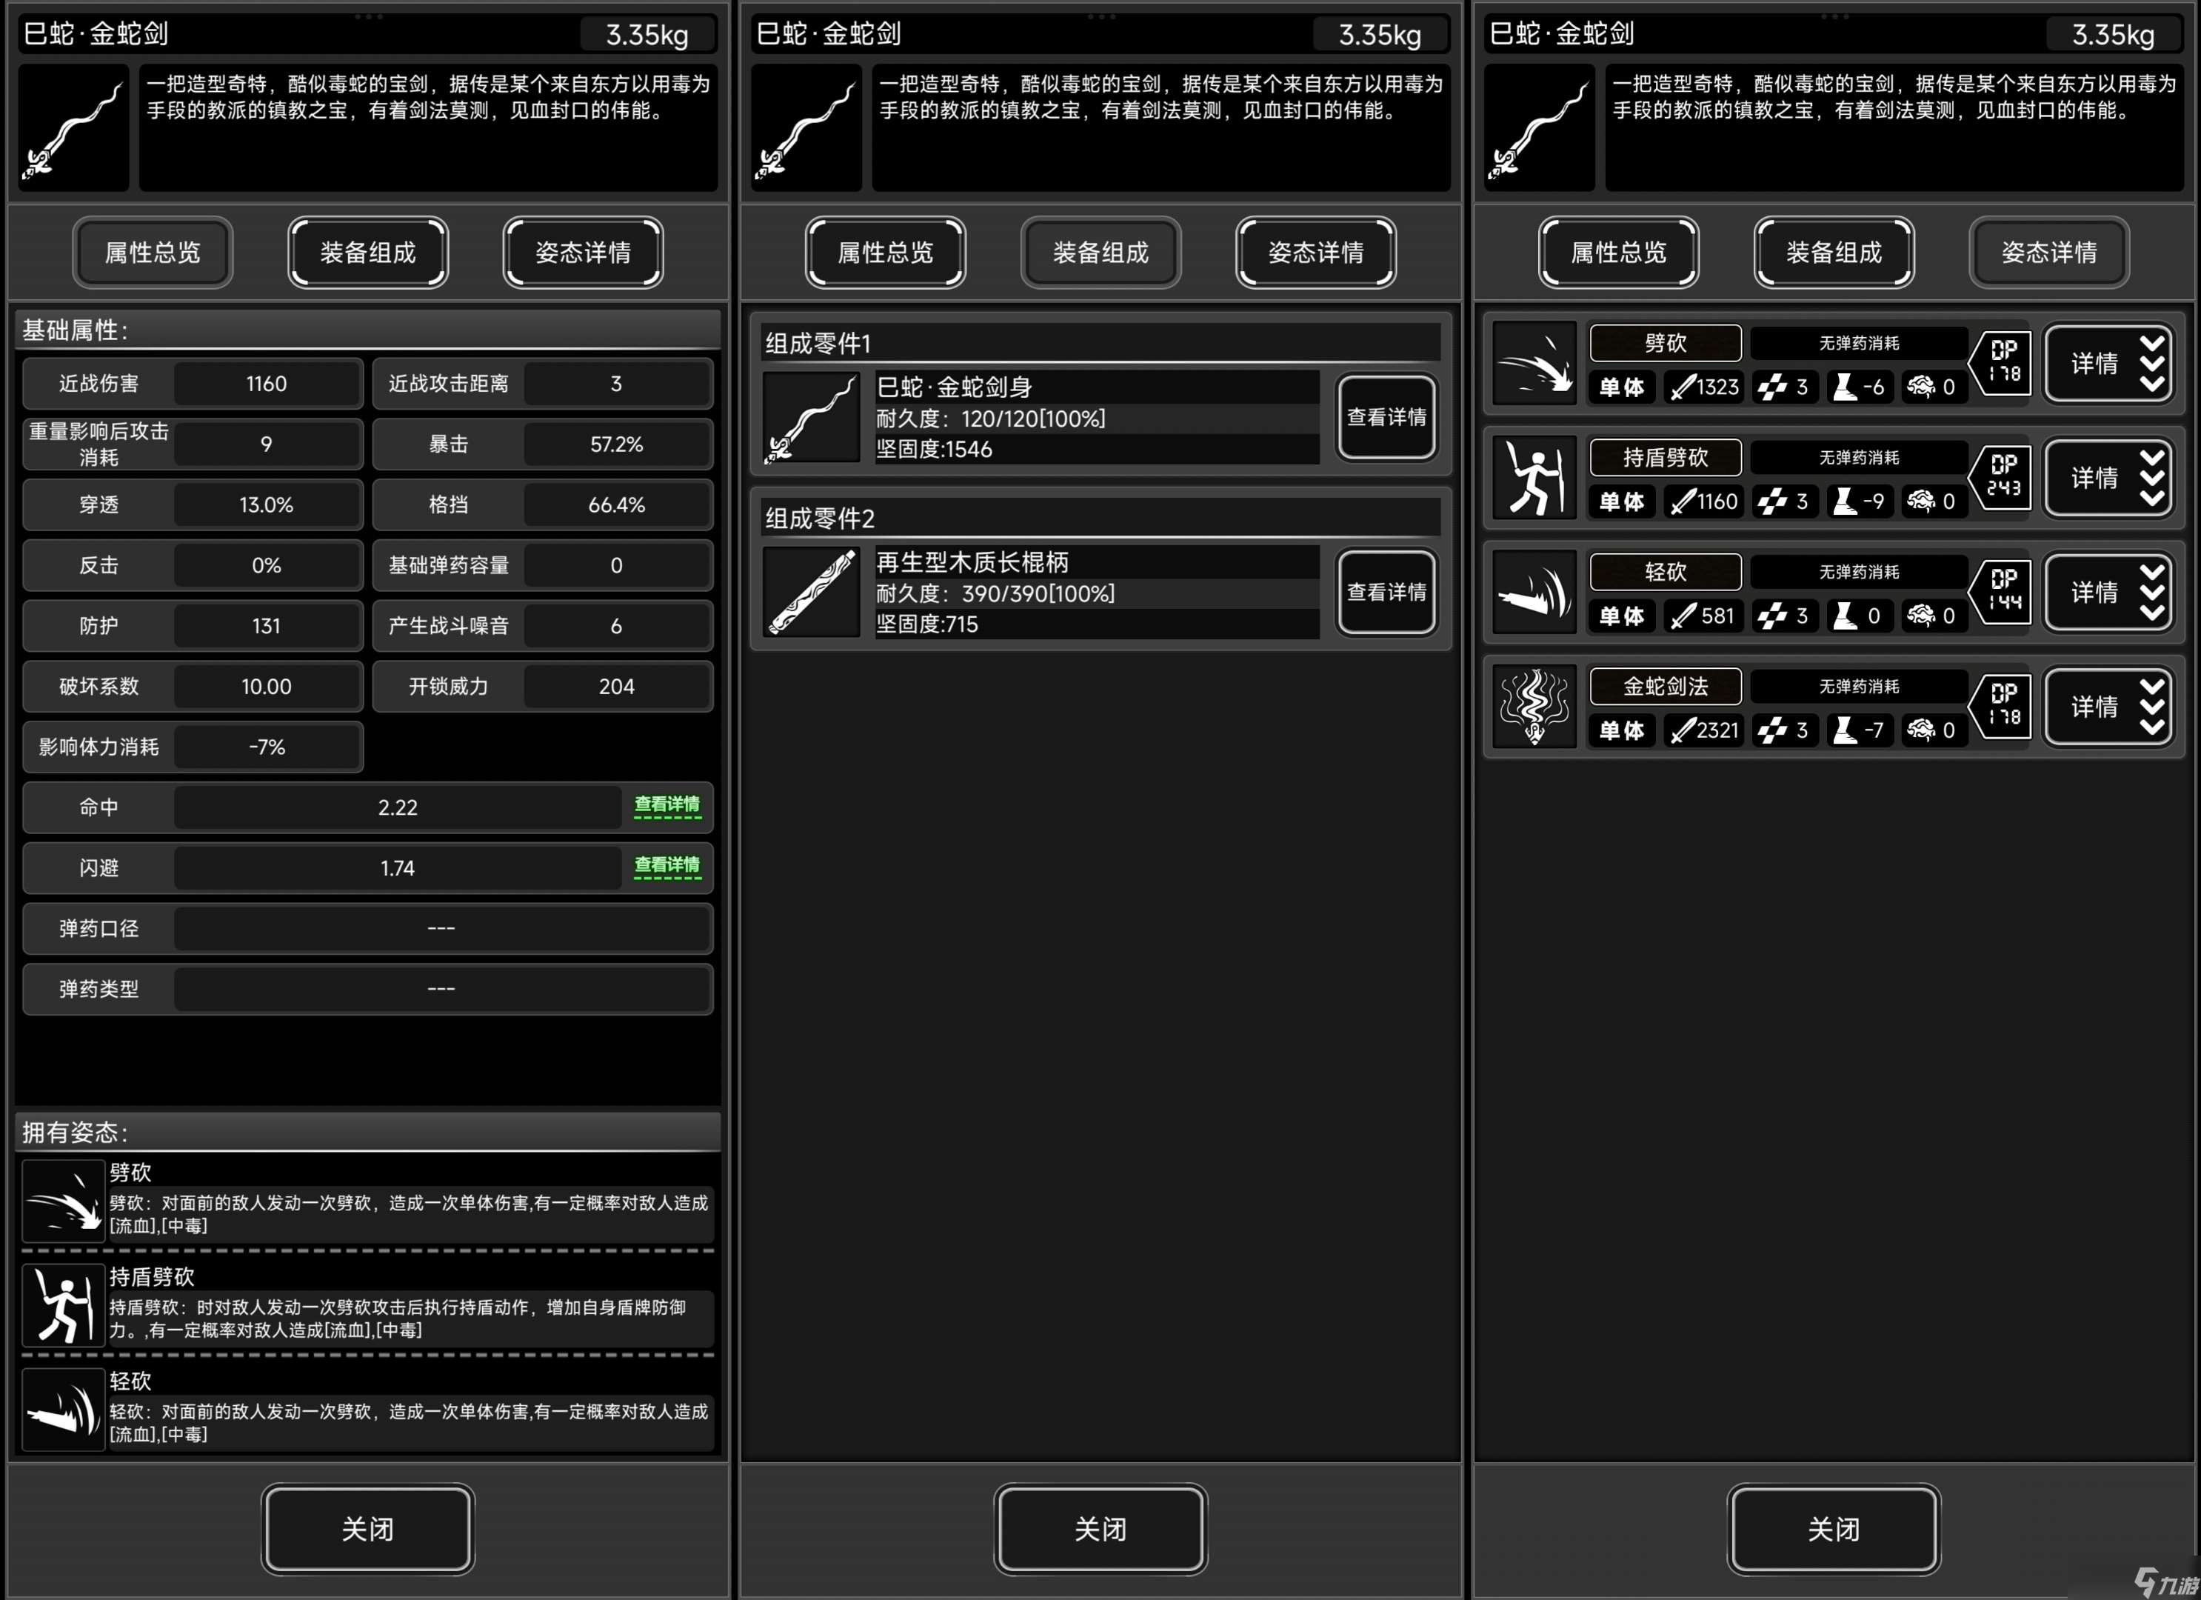Click 劈砍 name label in right panel
The height and width of the screenshot is (1600, 2201).
click(1666, 343)
